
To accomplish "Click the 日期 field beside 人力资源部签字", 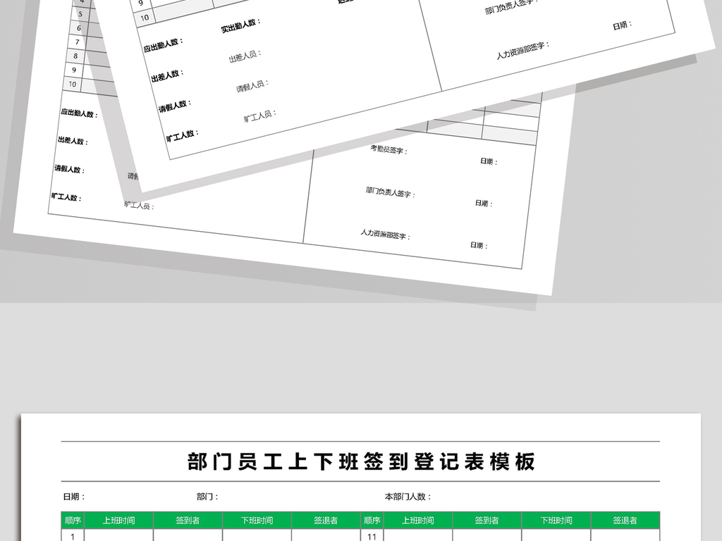I will 479,244.
